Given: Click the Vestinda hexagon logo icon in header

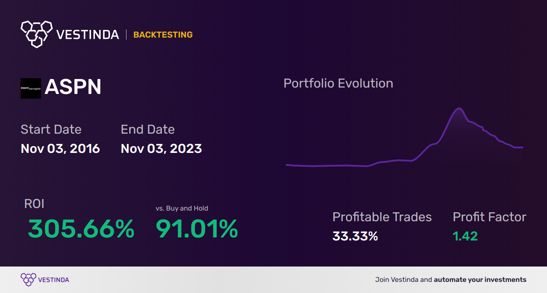Looking at the screenshot, I should coord(36,33).
